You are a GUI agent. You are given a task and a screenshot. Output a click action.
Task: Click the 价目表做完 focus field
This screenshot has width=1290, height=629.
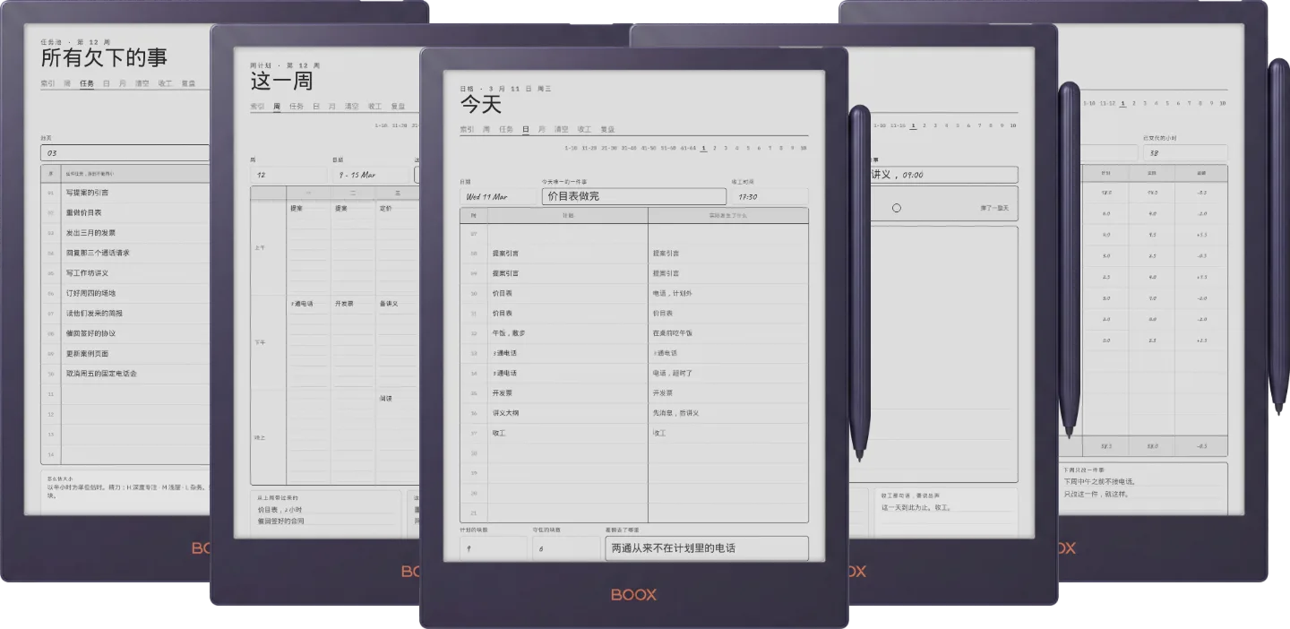click(x=634, y=196)
